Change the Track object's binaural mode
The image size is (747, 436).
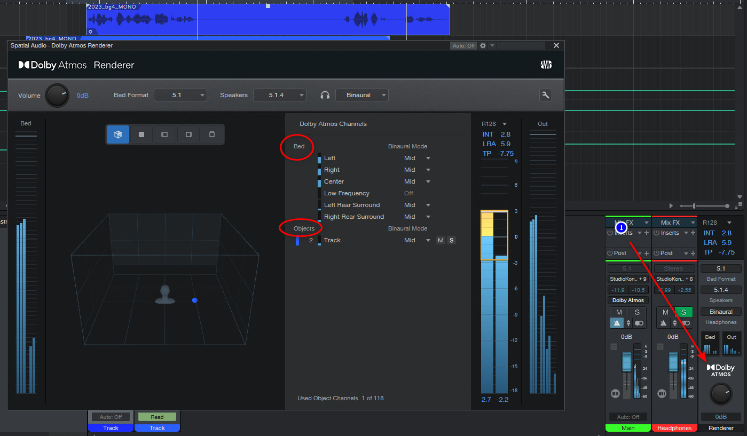pyautogui.click(x=418, y=240)
